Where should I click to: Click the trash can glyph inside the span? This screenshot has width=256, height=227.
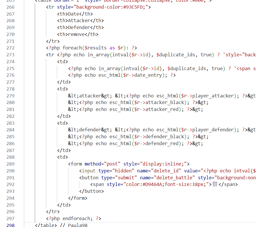click(215, 184)
